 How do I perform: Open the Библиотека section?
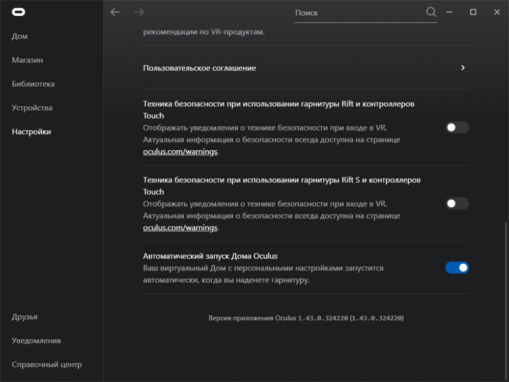click(33, 84)
